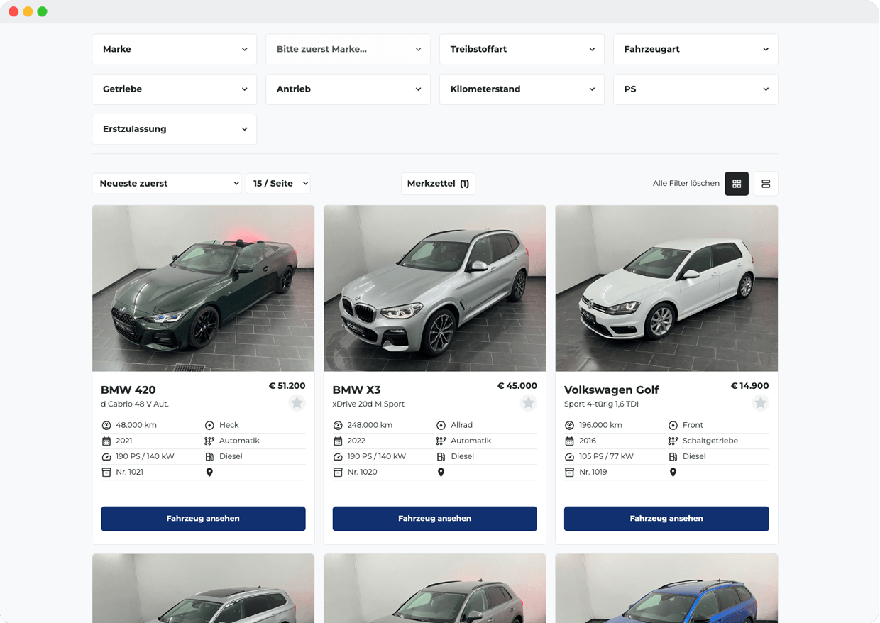Image resolution: width=880 pixels, height=623 pixels.
Task: Click archive icon beside Nr. 1021
Action: (106, 472)
